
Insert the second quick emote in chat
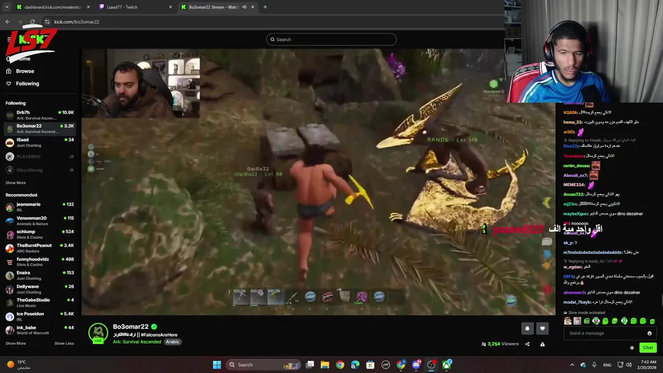click(x=577, y=321)
